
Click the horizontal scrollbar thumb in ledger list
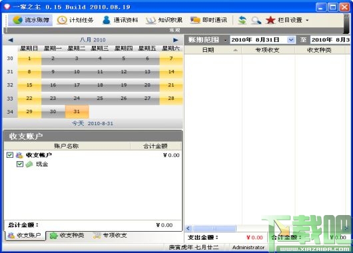pyautogui.click(x=214, y=228)
